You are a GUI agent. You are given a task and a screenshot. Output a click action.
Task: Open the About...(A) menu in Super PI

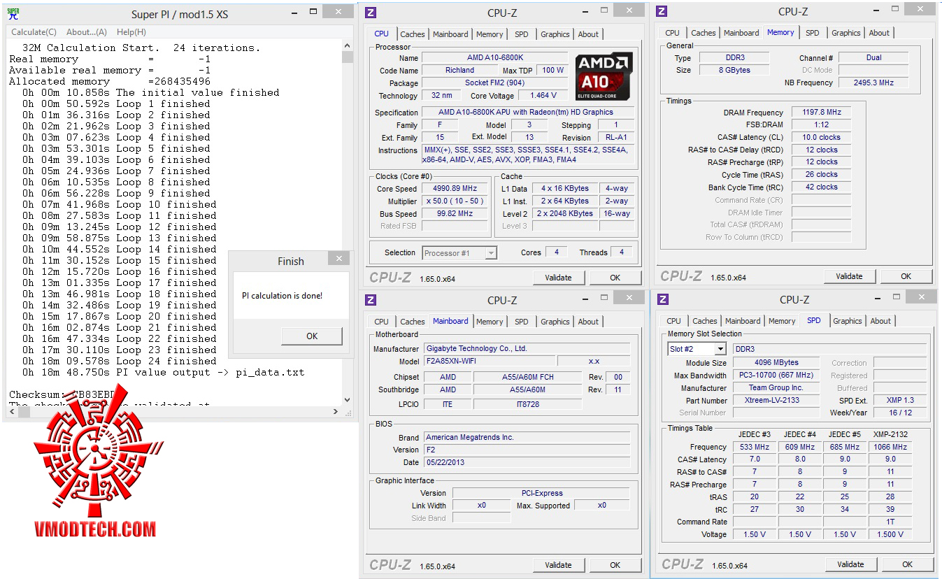pyautogui.click(x=87, y=32)
